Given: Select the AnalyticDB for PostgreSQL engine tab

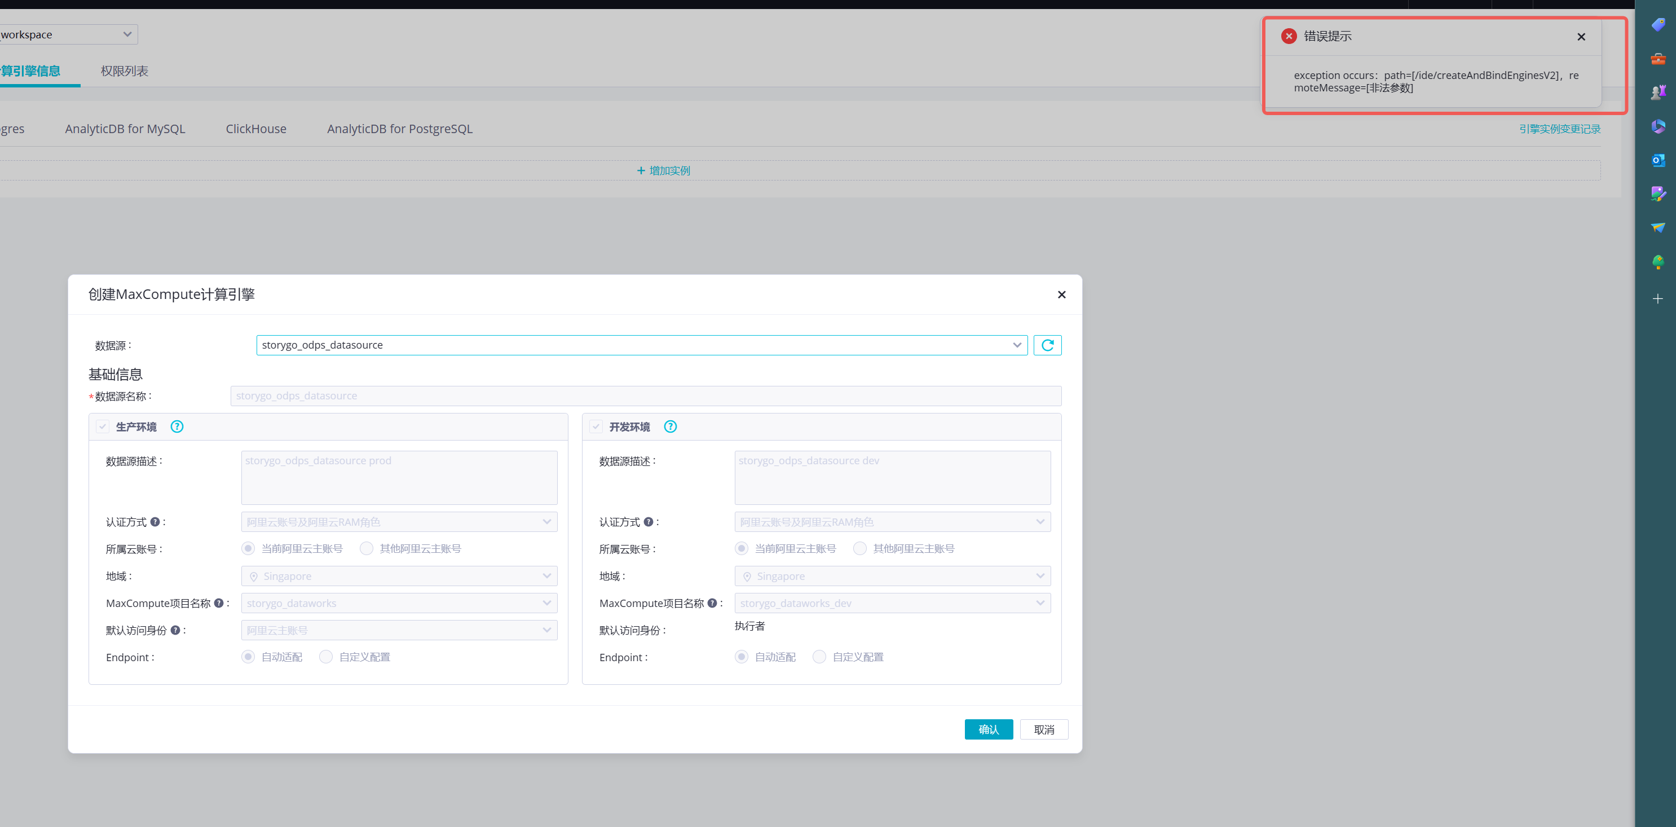Looking at the screenshot, I should coord(399,129).
